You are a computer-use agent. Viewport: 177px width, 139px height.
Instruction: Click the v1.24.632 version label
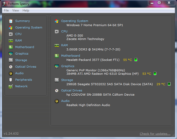click(x=11, y=134)
